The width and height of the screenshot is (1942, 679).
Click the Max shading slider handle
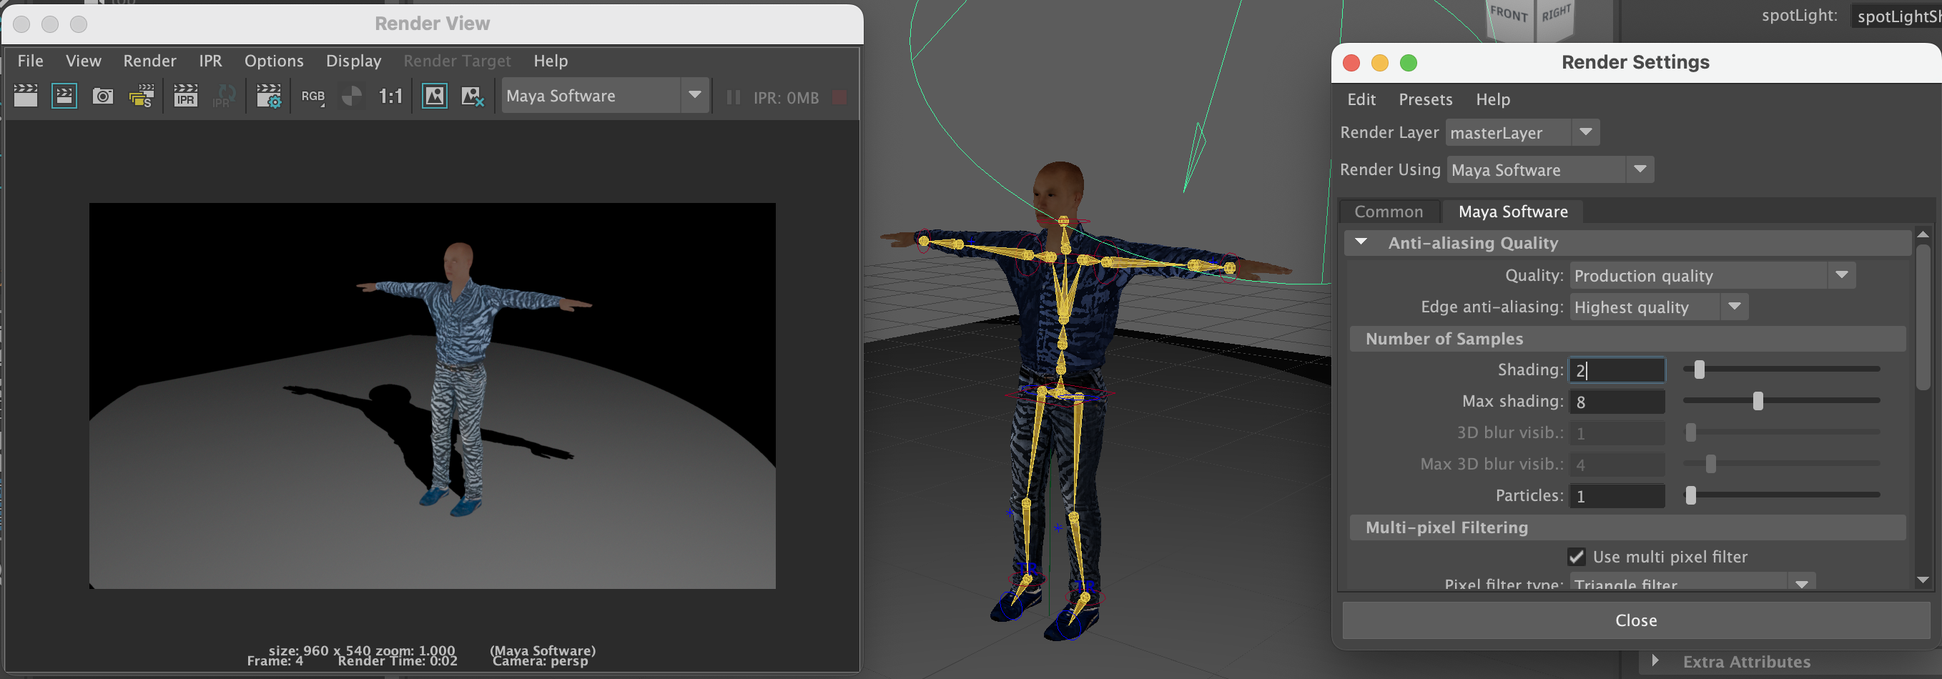click(x=1758, y=401)
